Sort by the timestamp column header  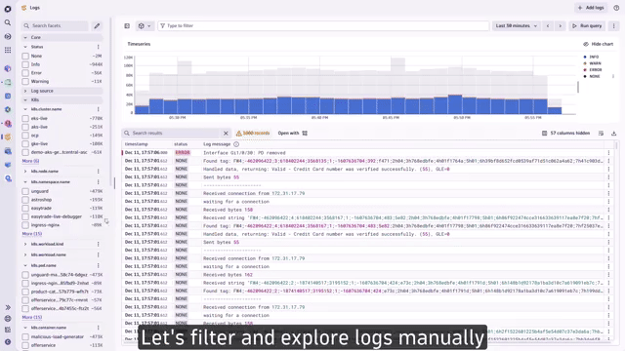click(137, 144)
